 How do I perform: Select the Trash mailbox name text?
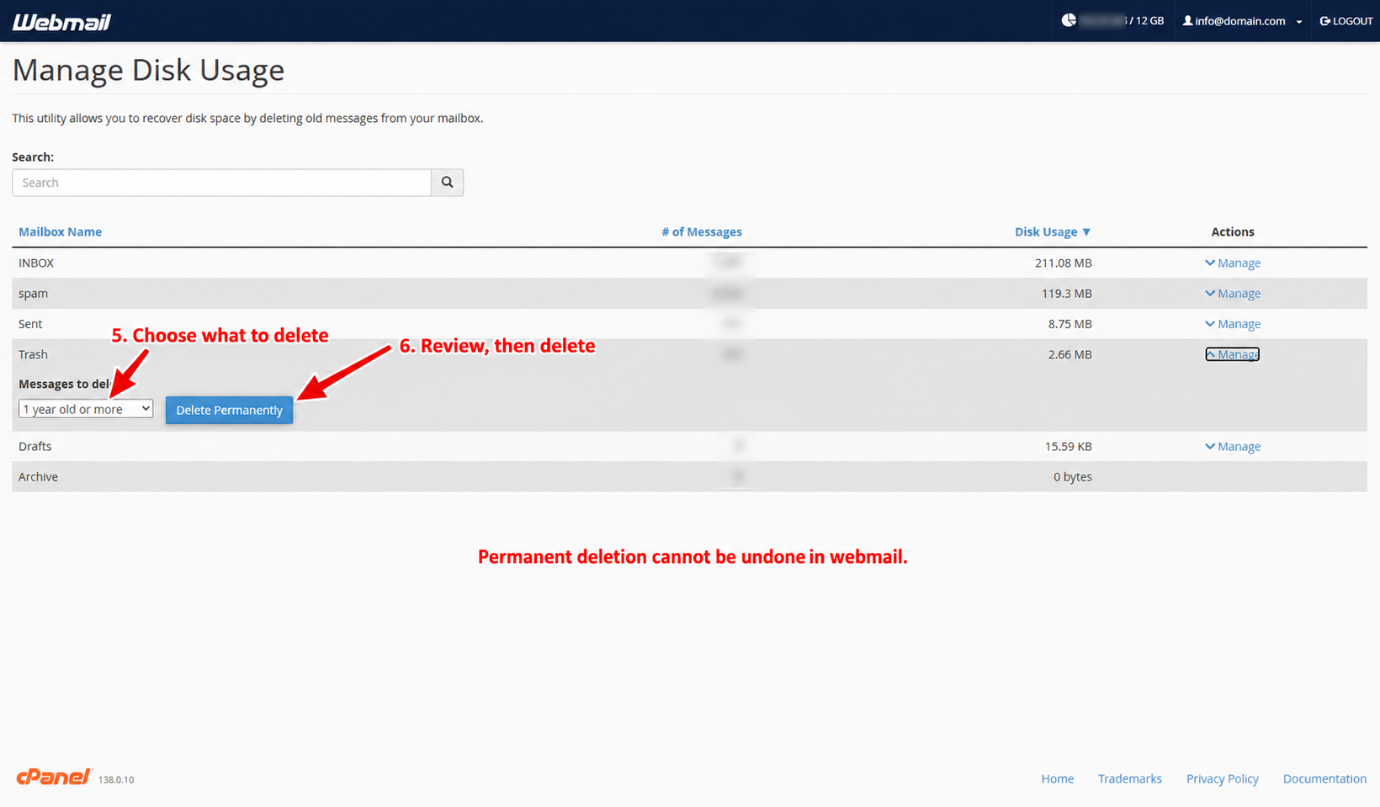click(33, 354)
